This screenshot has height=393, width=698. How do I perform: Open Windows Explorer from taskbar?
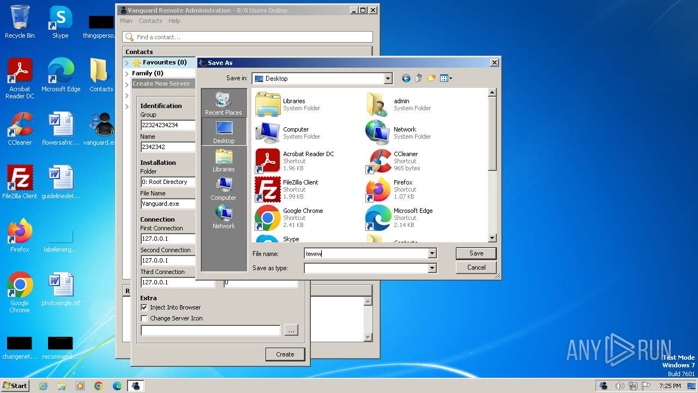pos(62,386)
